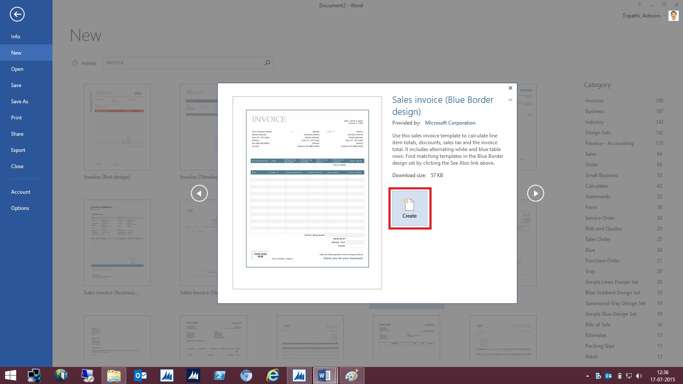The height and width of the screenshot is (384, 683).
Task: Open Windows PowerShell from the taskbar
Action: pos(220,375)
